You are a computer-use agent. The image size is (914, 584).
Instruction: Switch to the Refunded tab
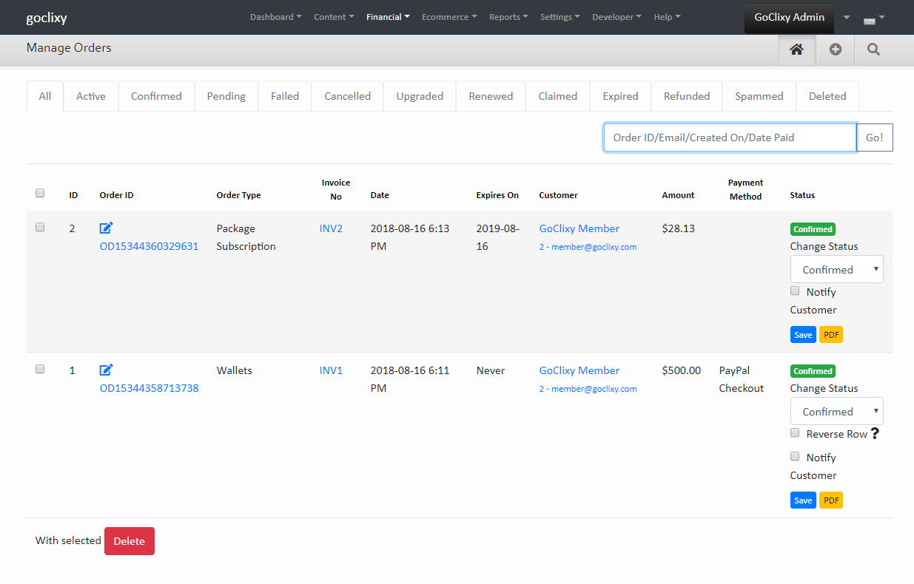point(687,96)
